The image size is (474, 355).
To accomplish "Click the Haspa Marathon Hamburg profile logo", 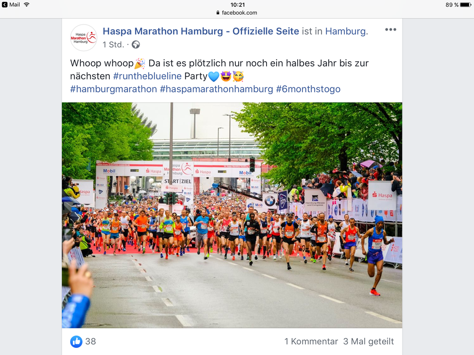I will [x=84, y=38].
